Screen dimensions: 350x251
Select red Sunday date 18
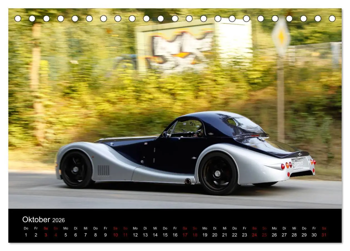(x=195, y=235)
